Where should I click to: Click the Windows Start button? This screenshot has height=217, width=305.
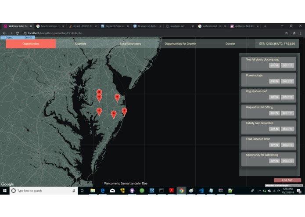(x=5, y=191)
